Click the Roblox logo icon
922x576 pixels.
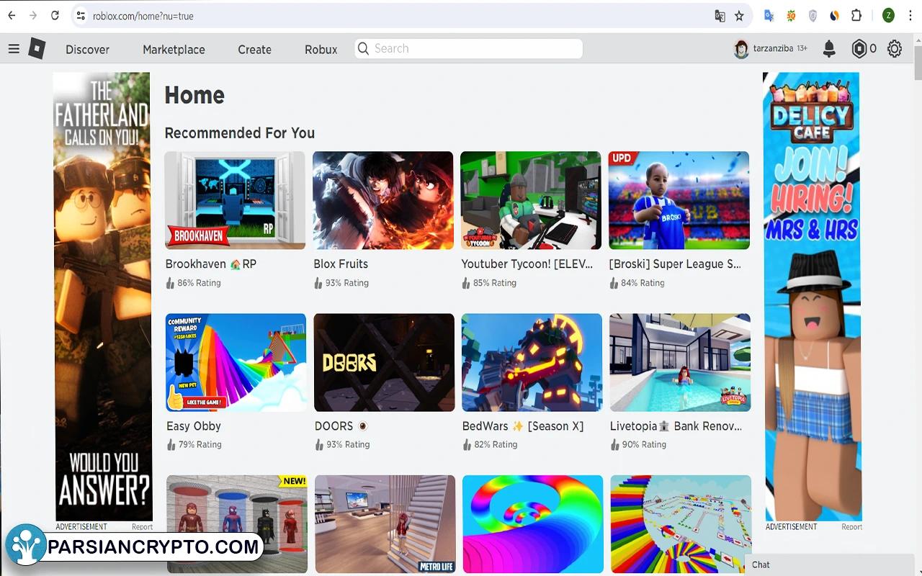pyautogui.click(x=37, y=49)
